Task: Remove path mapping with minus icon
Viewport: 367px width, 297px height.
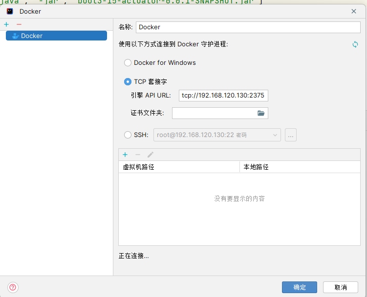Action: click(138, 155)
